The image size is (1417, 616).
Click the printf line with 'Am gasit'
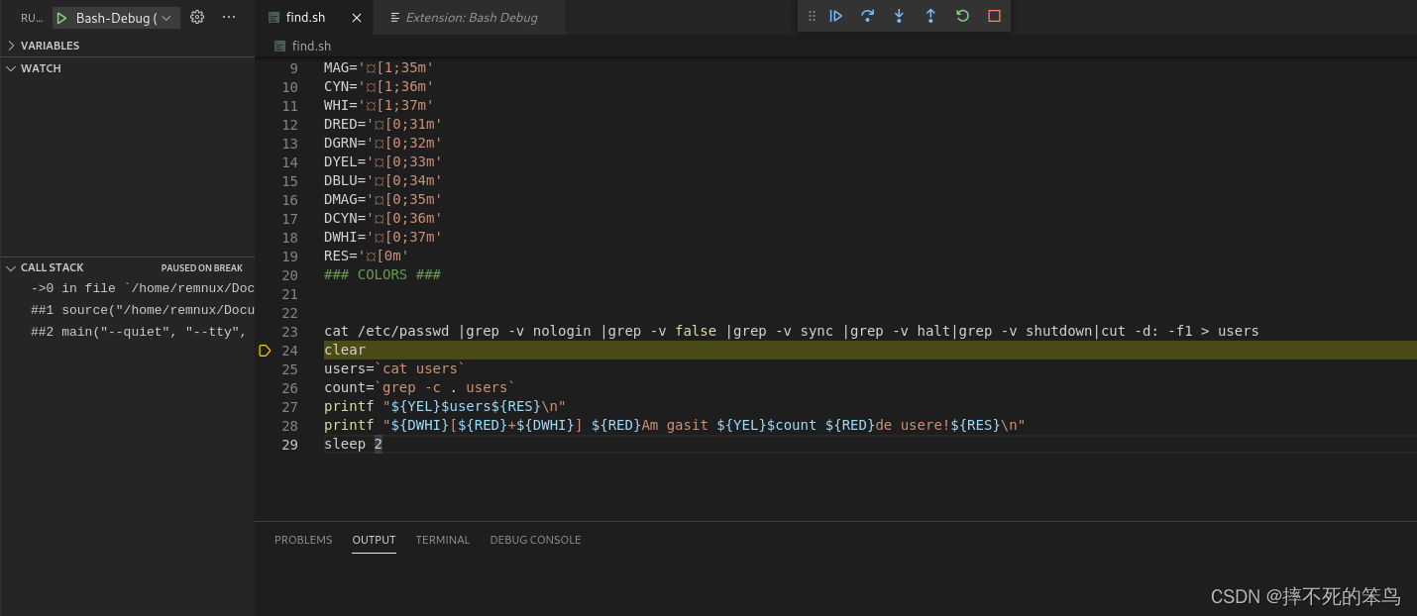[674, 425]
